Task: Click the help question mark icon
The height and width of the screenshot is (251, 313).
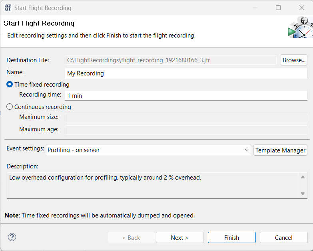Action: tap(12, 237)
